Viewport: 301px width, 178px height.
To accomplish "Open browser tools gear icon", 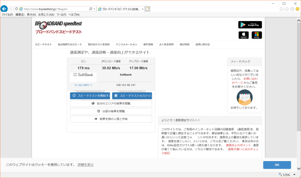I will [x=292, y=9].
